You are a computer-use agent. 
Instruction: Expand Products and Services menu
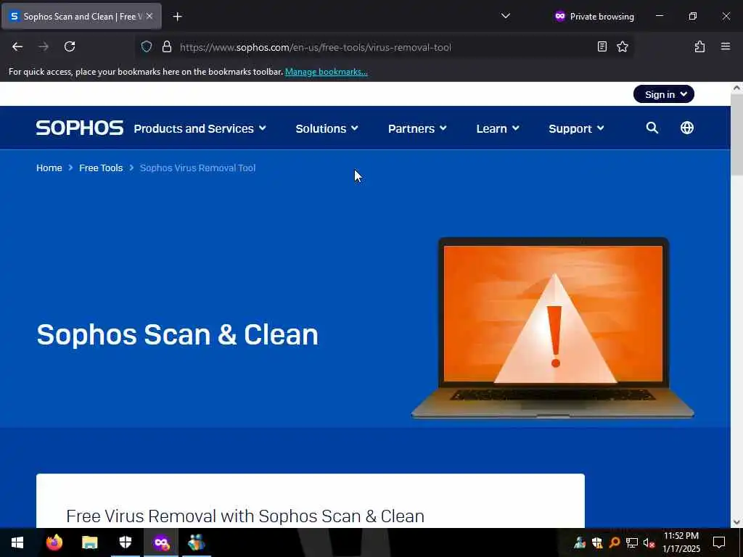(x=200, y=129)
